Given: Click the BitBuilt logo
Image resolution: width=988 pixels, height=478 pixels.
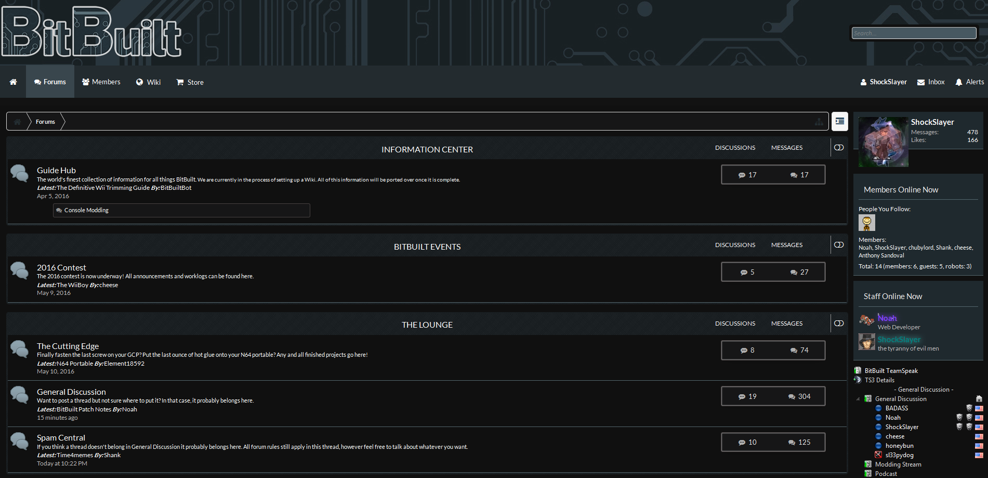Looking at the screenshot, I should coord(91,31).
